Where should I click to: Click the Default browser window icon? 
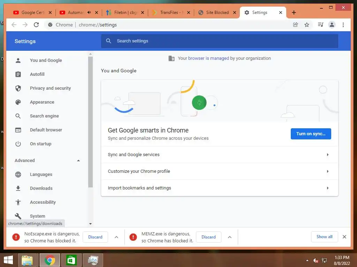(18, 130)
